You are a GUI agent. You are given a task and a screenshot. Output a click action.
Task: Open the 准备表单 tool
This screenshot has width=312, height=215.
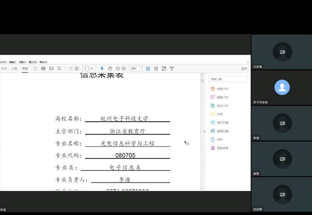point(220,148)
